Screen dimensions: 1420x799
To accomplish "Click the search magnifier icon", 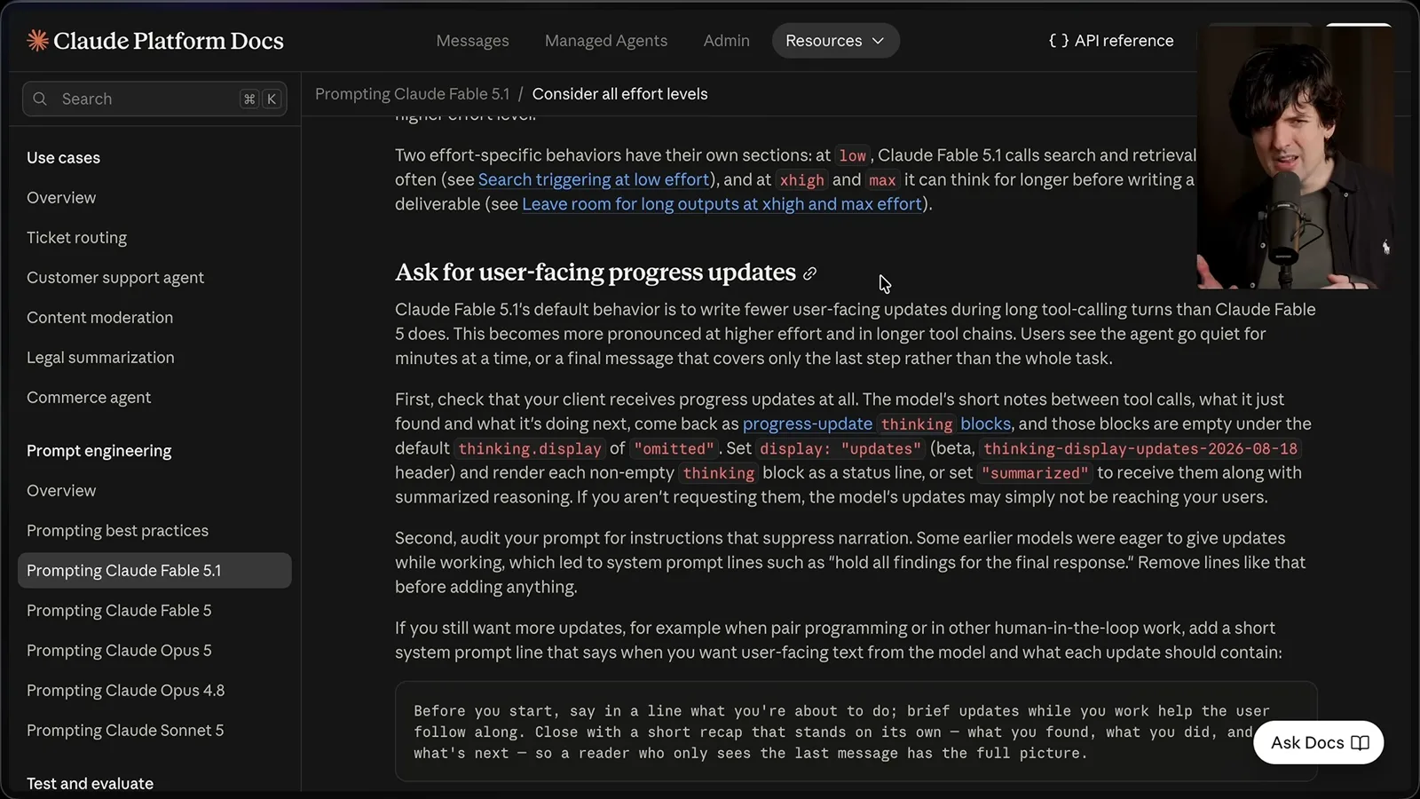I will [x=40, y=99].
